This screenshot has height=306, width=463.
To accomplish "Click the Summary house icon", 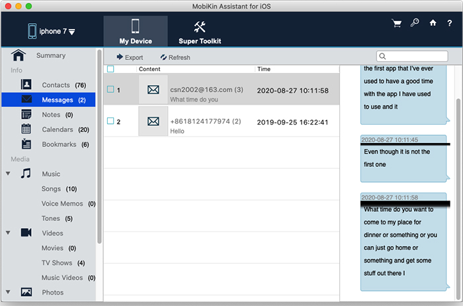I will (19, 55).
